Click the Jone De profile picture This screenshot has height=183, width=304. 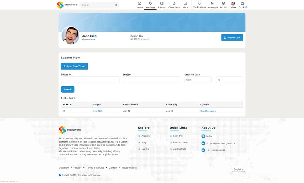(71, 36)
